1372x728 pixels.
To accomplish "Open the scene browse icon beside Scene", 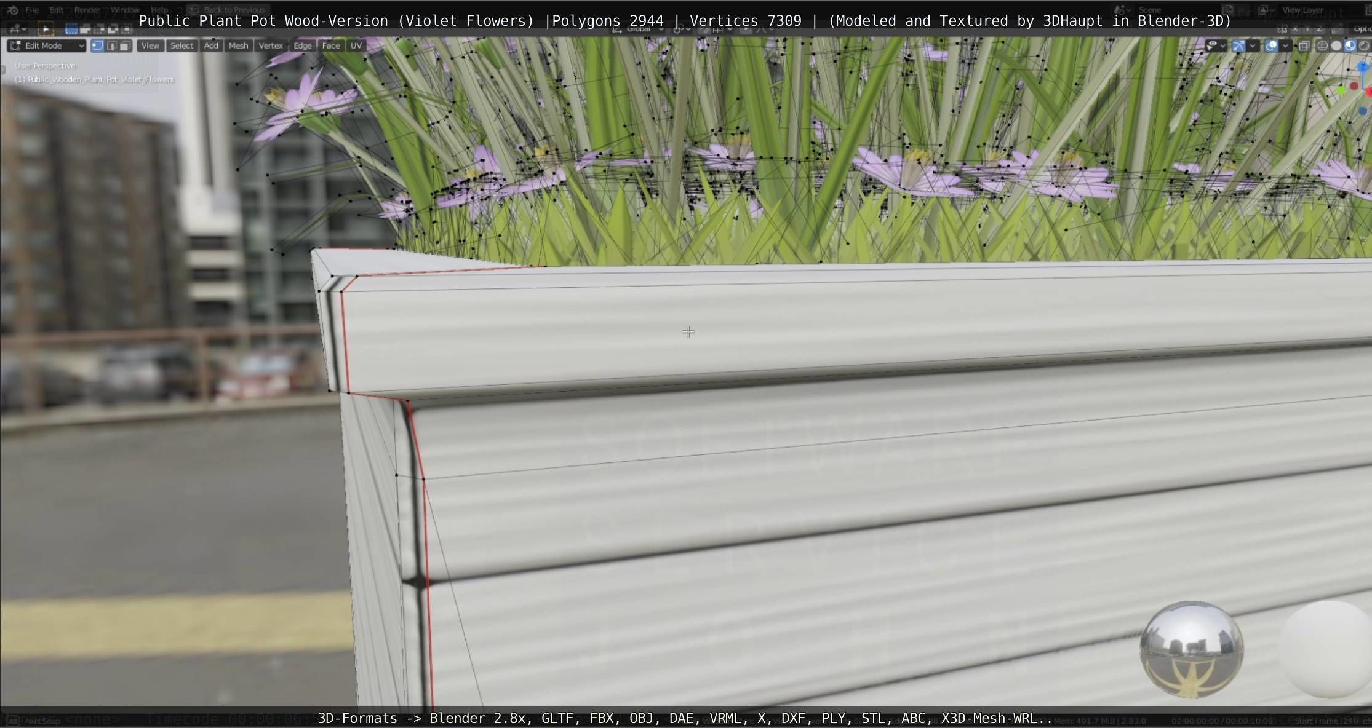I will tap(1123, 10).
